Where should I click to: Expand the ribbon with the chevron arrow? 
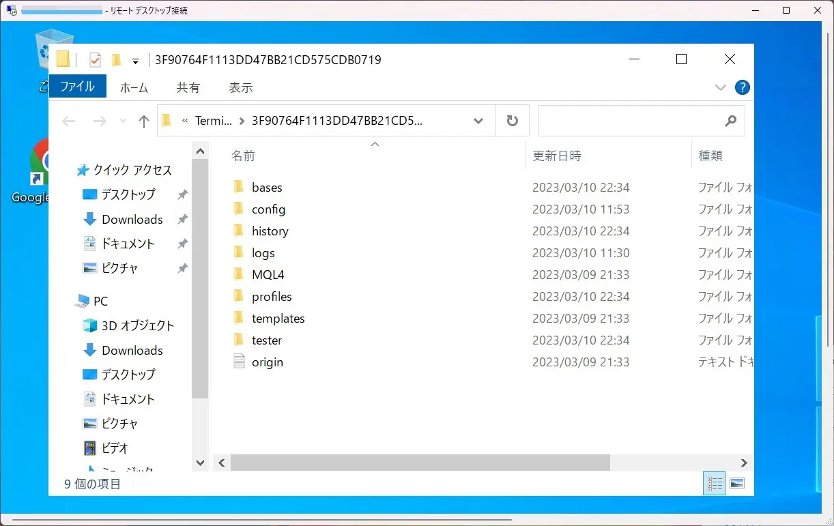[721, 87]
